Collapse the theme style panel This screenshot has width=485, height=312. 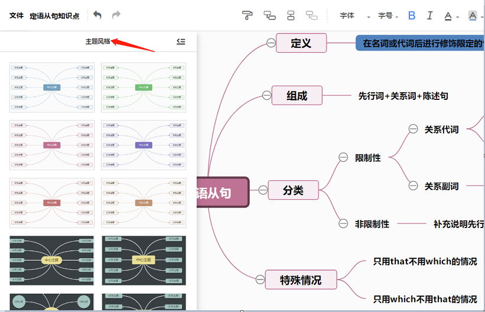tap(181, 41)
